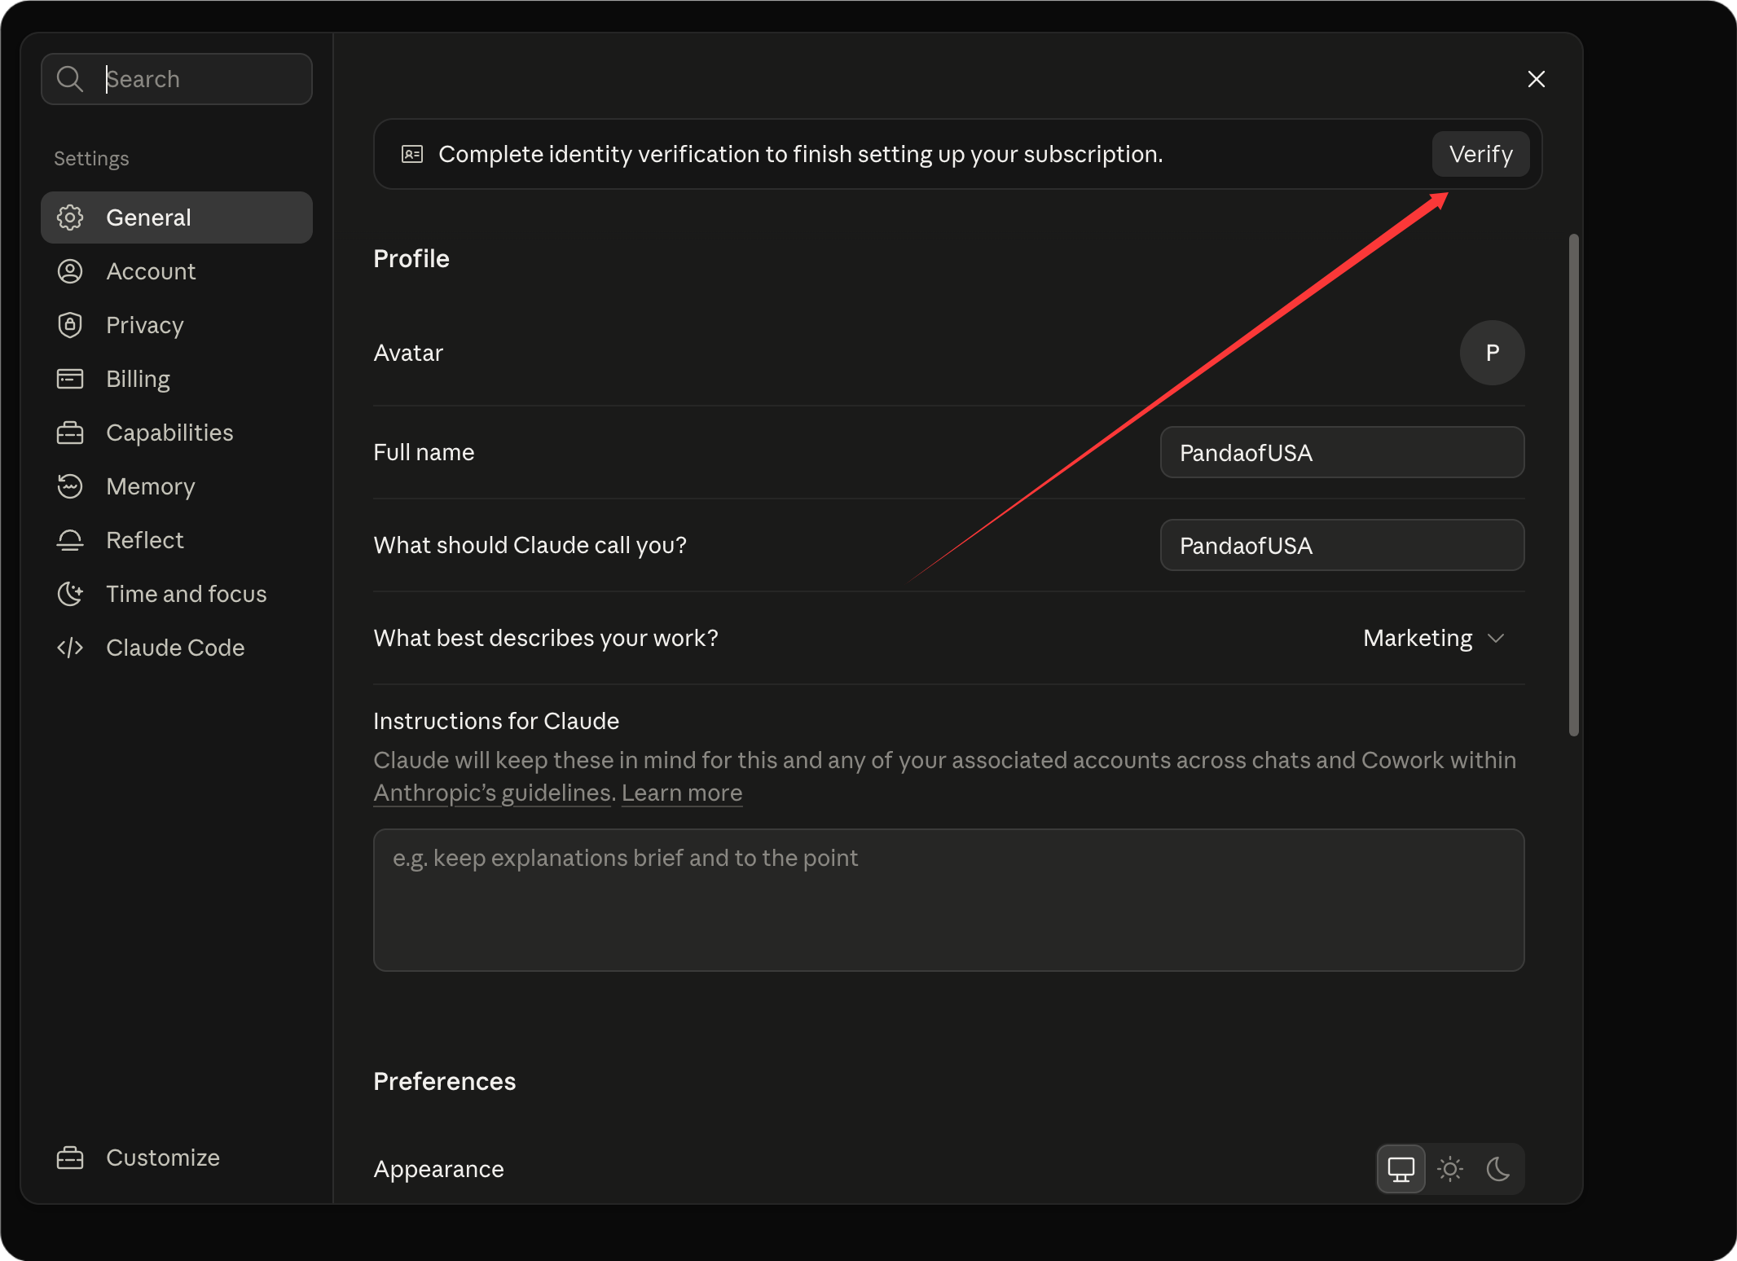
Task: Switch appearance to dark mode moon icon
Action: click(x=1498, y=1169)
